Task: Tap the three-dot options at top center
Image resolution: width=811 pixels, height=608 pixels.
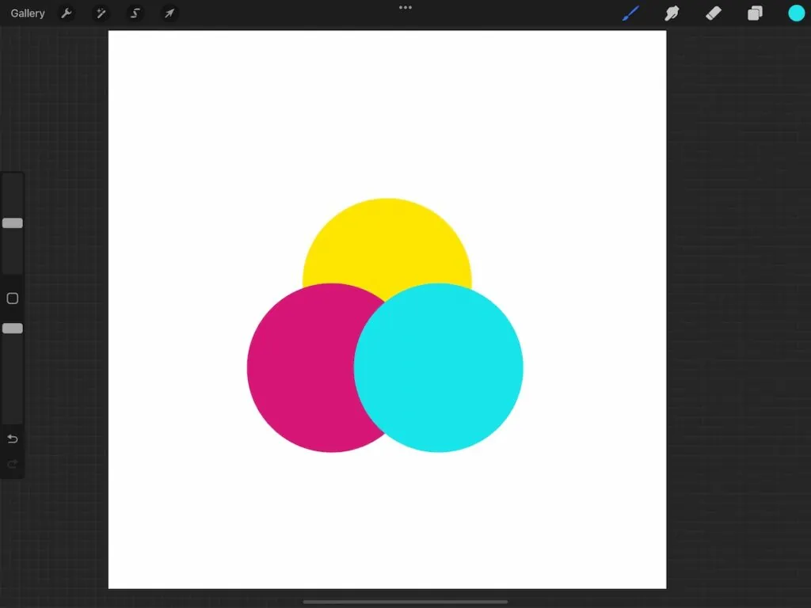Action: tap(405, 7)
